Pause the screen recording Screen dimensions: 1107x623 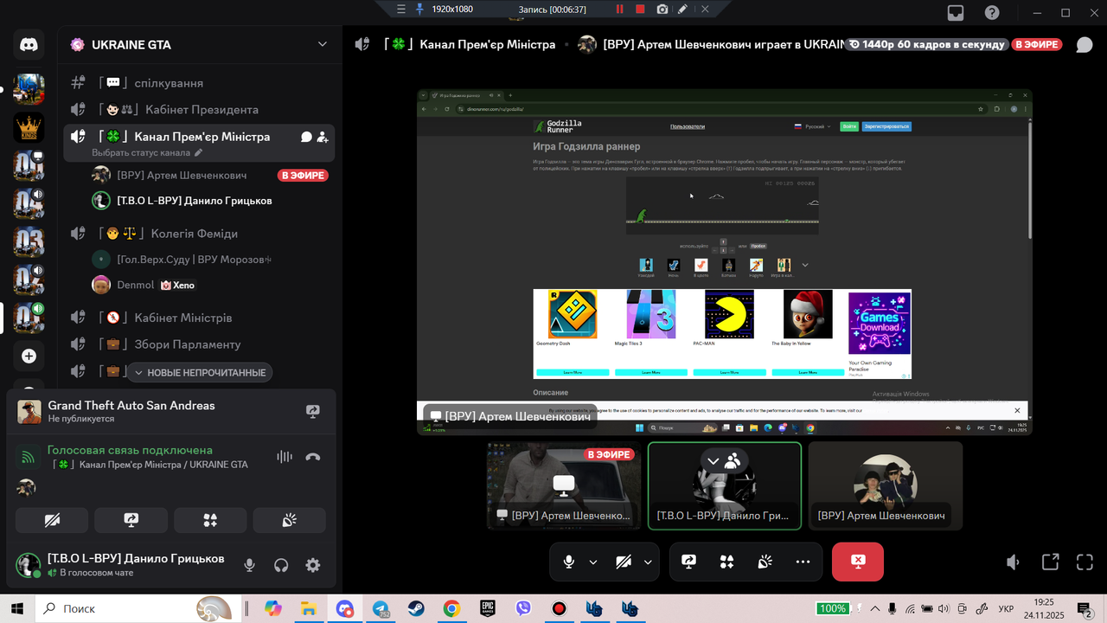pyautogui.click(x=619, y=9)
